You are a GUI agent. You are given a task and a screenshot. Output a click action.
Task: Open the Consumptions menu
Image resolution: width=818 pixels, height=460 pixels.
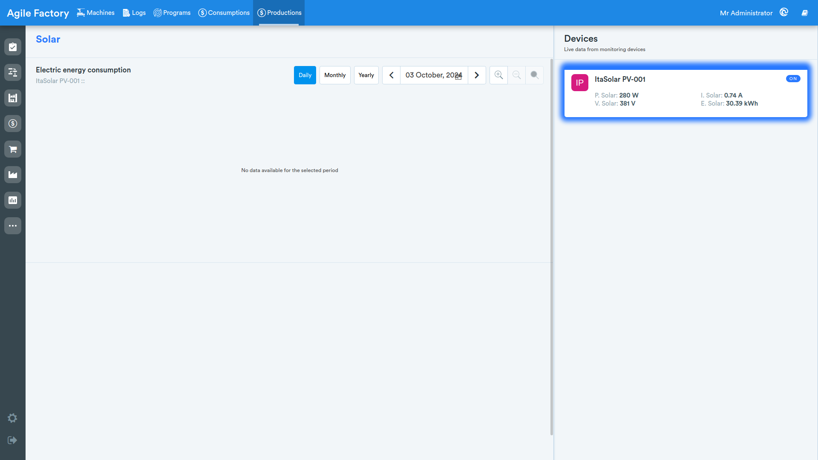click(x=224, y=13)
